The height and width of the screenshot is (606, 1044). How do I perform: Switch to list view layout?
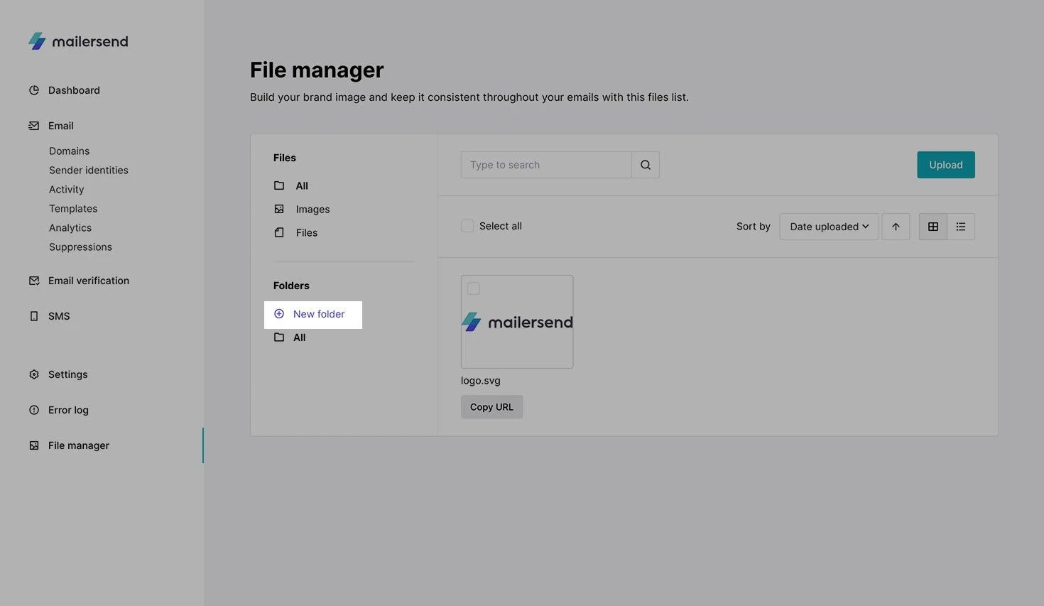click(960, 227)
